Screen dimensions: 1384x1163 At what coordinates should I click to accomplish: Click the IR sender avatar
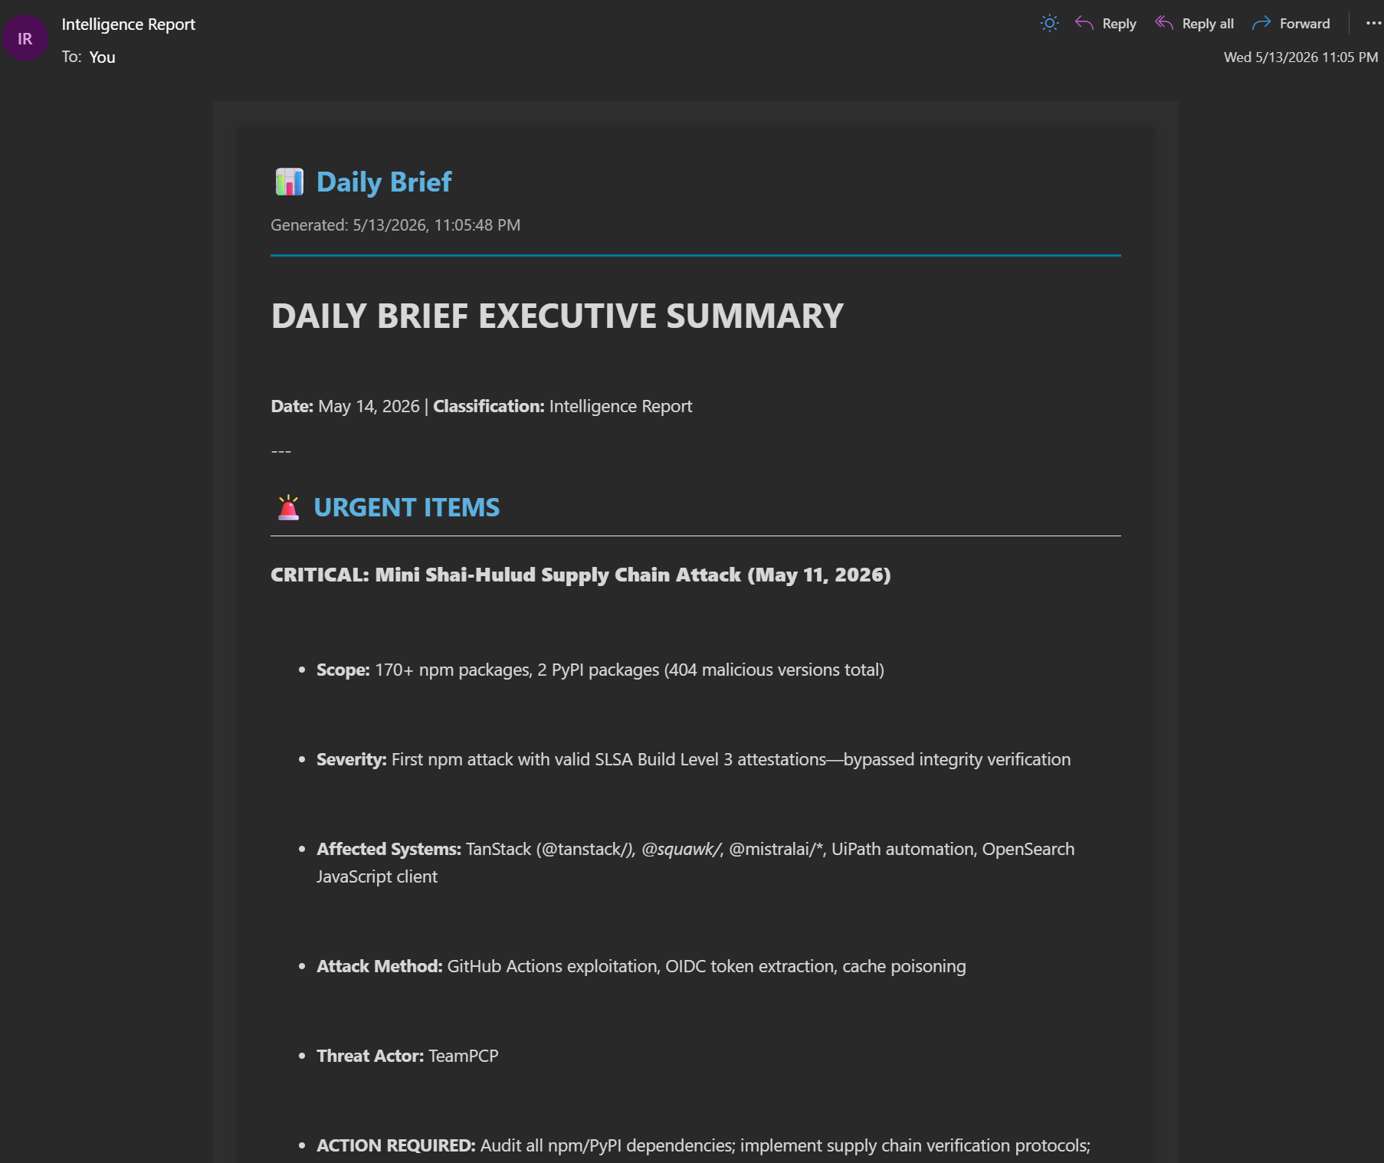25,38
